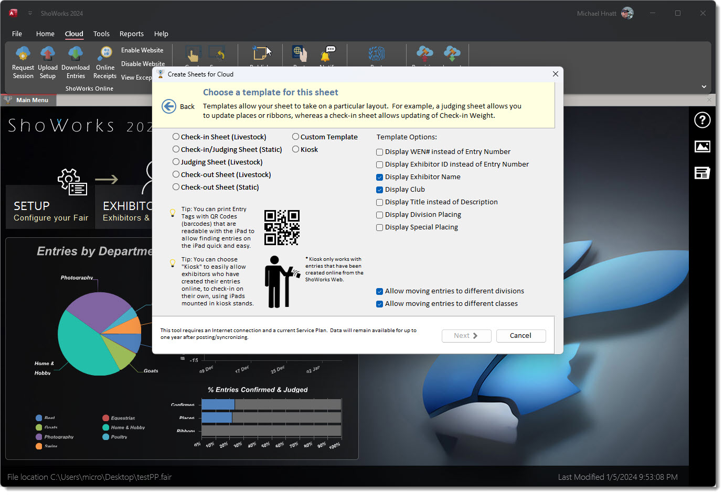Viewport: 724px width, 495px height.
Task: Click the picture icon in right sidebar
Action: pos(702,147)
